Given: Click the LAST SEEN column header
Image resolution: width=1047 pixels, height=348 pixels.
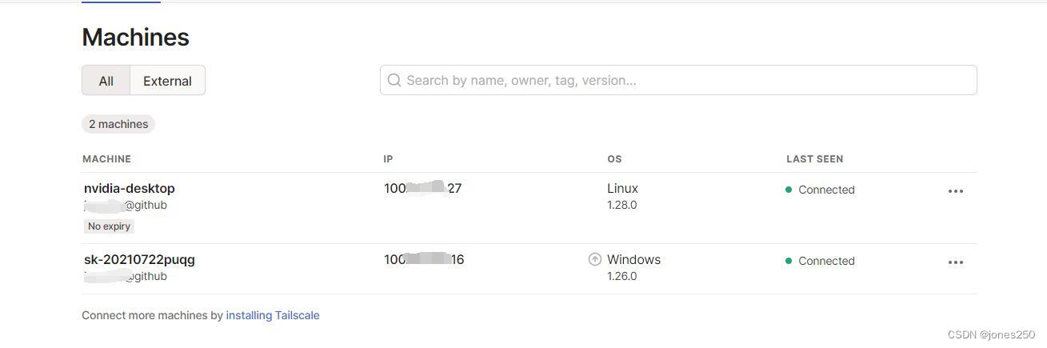Looking at the screenshot, I should [814, 159].
